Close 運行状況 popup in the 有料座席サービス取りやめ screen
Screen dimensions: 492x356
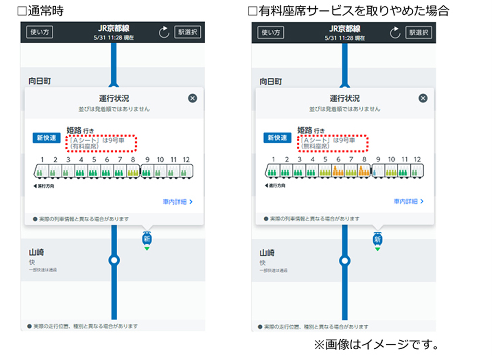click(423, 98)
